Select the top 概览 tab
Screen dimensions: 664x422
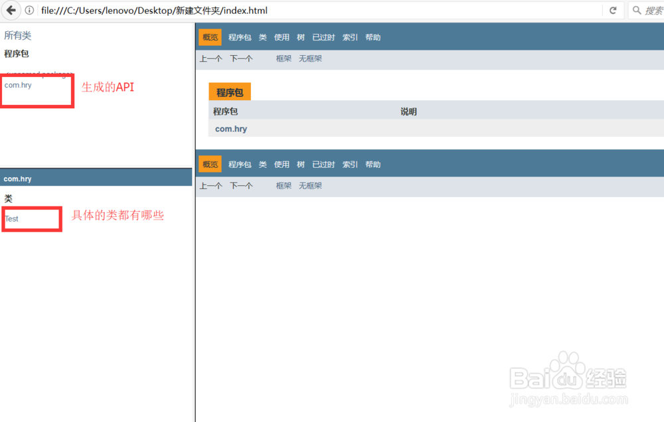pos(210,37)
